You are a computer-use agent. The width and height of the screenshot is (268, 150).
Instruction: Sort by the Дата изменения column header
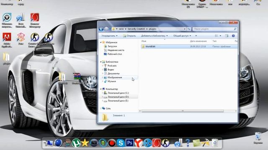pyautogui.click(x=198, y=41)
